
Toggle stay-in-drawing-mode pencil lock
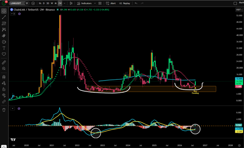click(x=4, y=83)
